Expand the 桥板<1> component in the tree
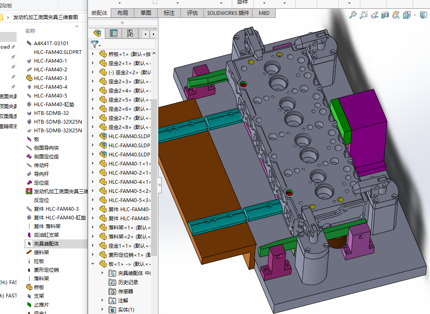Viewport: 430px width, 314px height. click(x=92, y=54)
